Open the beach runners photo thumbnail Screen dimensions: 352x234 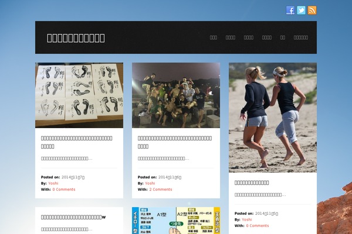point(273,118)
